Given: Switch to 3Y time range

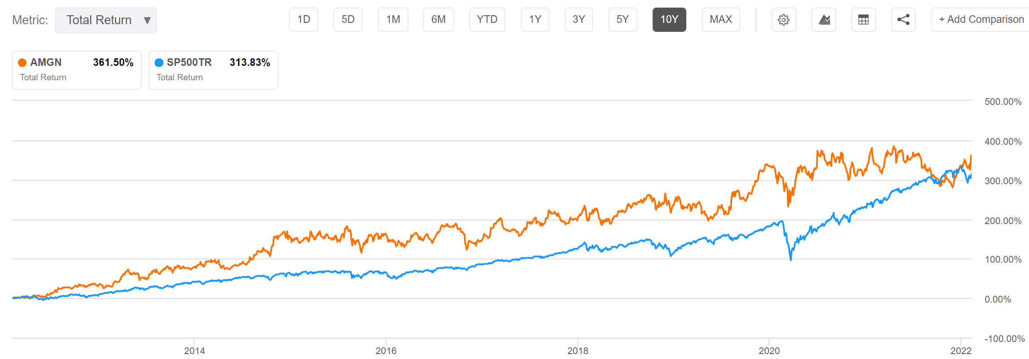Looking at the screenshot, I should [579, 19].
